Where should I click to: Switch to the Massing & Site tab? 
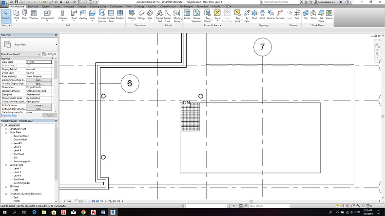click(x=98, y=6)
